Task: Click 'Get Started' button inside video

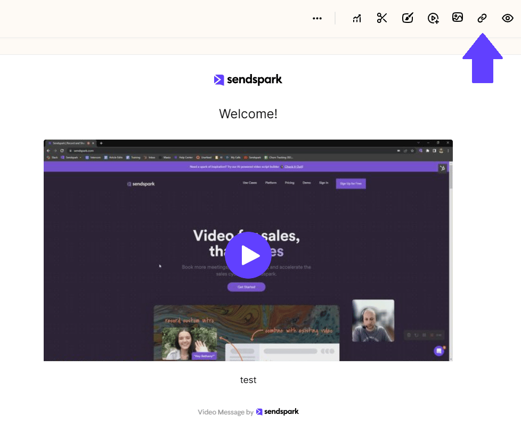Action: point(246,287)
